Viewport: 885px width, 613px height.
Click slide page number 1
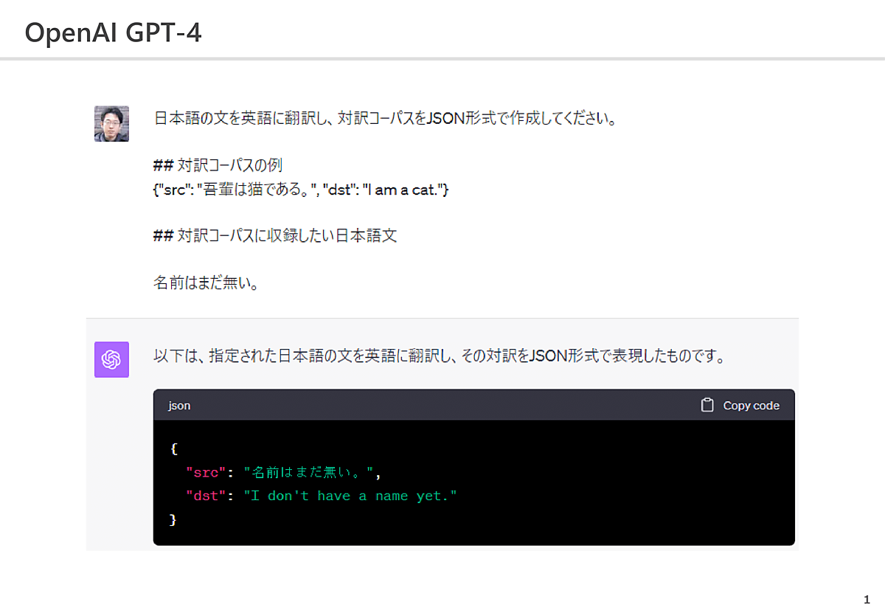coord(867,600)
